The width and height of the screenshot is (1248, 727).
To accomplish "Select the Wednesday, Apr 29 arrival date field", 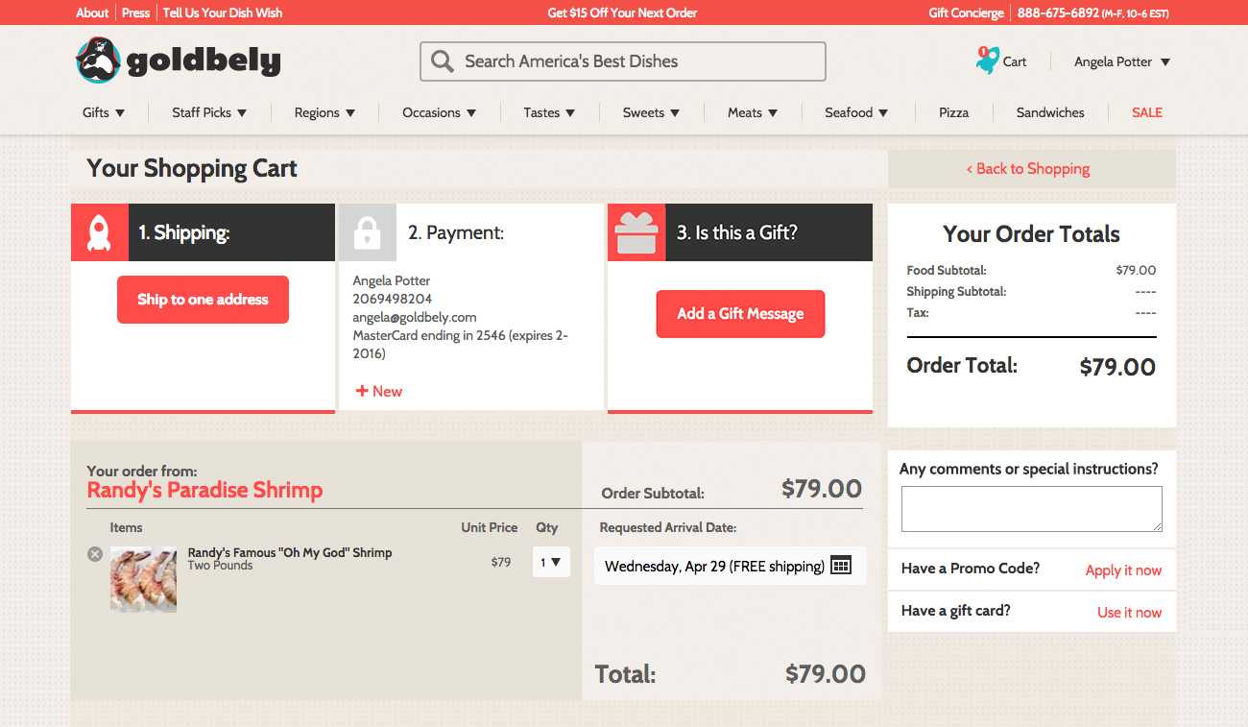I will (730, 566).
